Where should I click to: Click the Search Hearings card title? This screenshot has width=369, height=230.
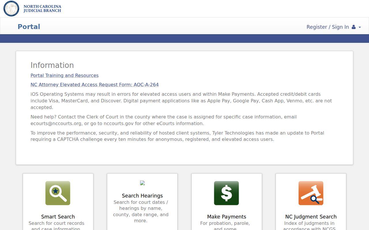coord(142,196)
